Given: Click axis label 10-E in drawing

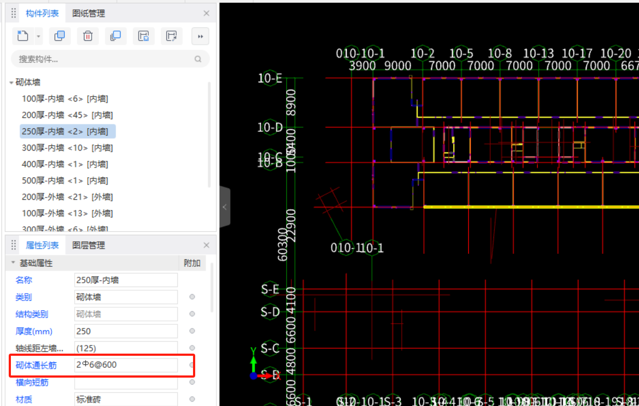Looking at the screenshot, I should click(x=270, y=78).
